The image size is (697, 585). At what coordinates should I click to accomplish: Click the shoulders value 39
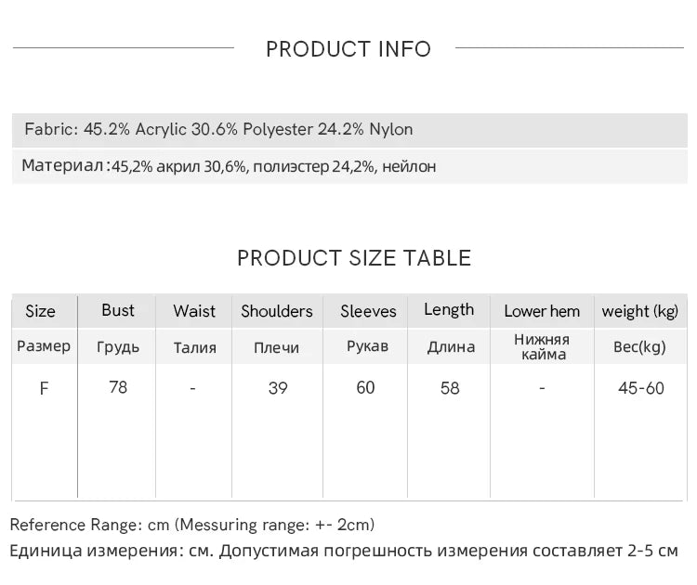pos(277,388)
